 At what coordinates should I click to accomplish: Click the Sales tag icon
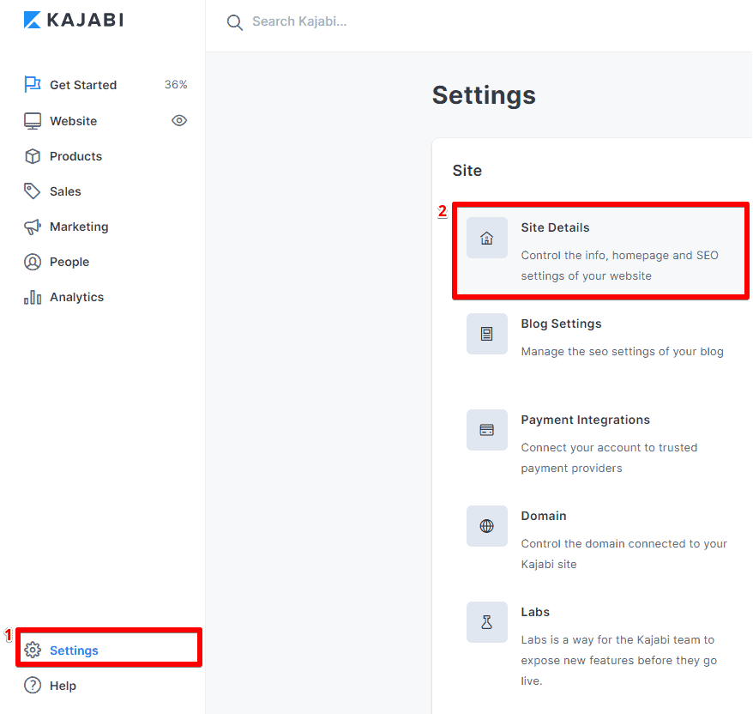[32, 191]
